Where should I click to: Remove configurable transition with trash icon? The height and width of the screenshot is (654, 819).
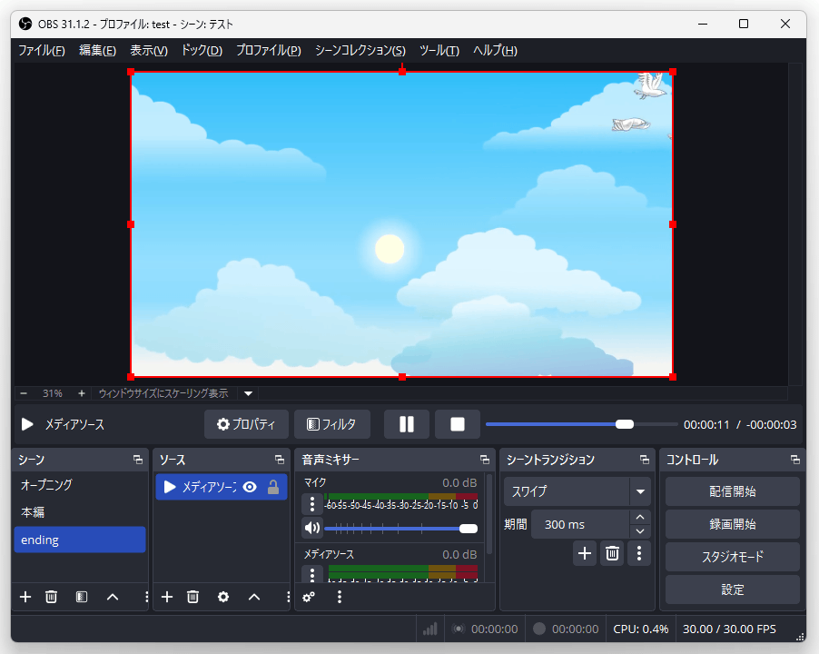[613, 552]
